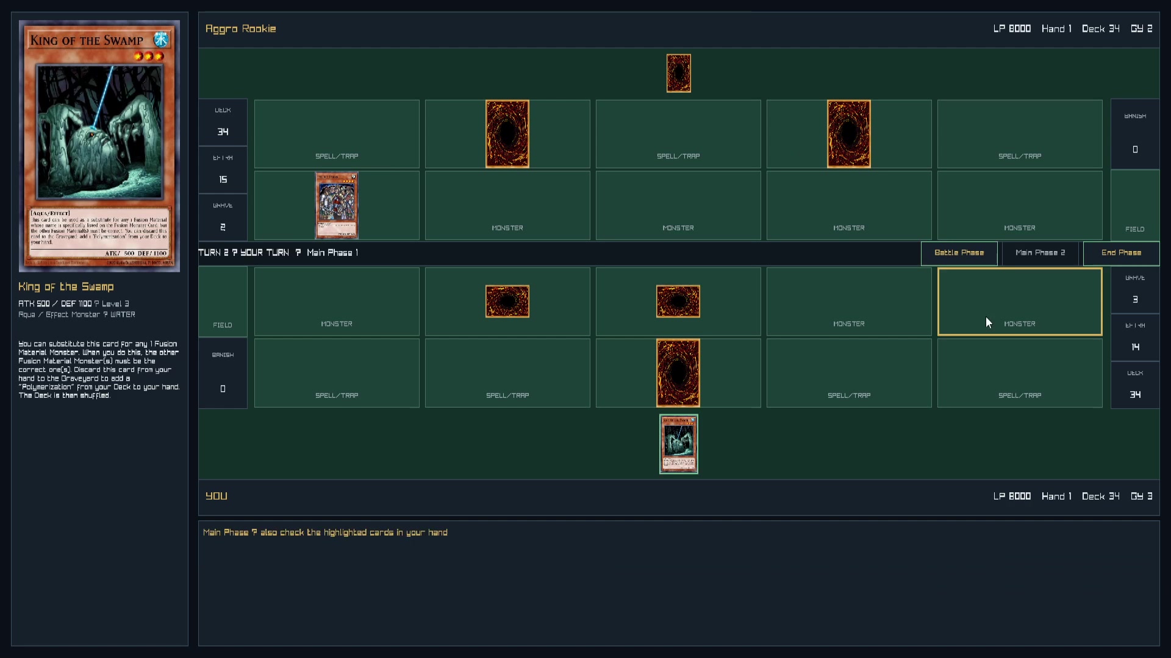Choose your leftmost spell/trap zone

click(x=337, y=373)
